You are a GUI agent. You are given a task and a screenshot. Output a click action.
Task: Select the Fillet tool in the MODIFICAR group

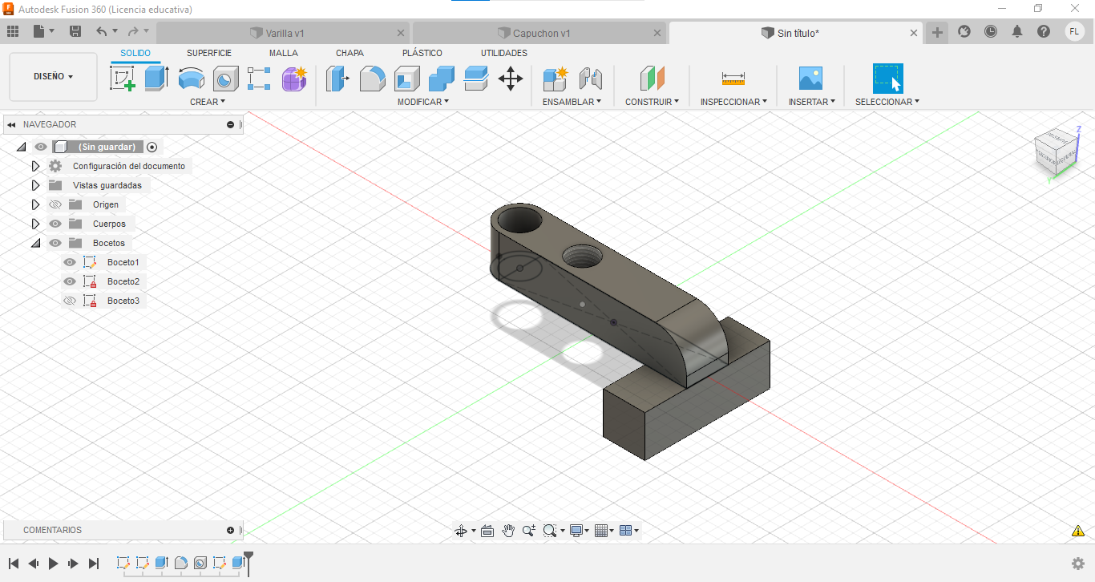click(373, 79)
